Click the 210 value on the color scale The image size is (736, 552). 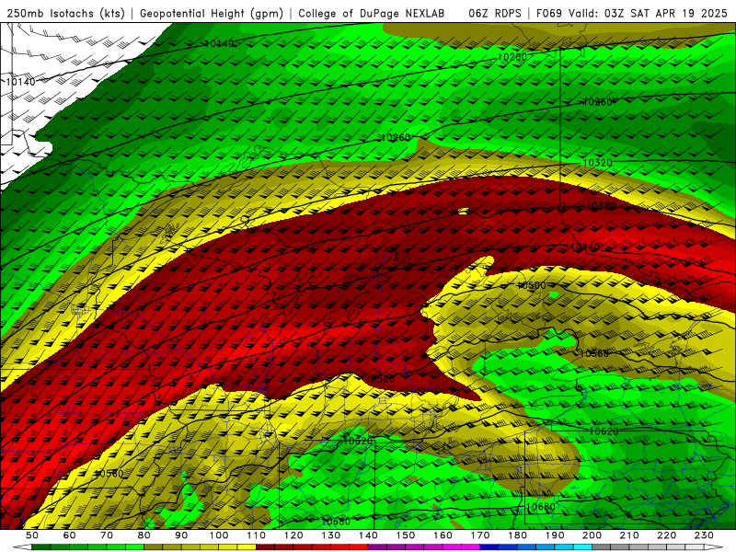point(629,535)
